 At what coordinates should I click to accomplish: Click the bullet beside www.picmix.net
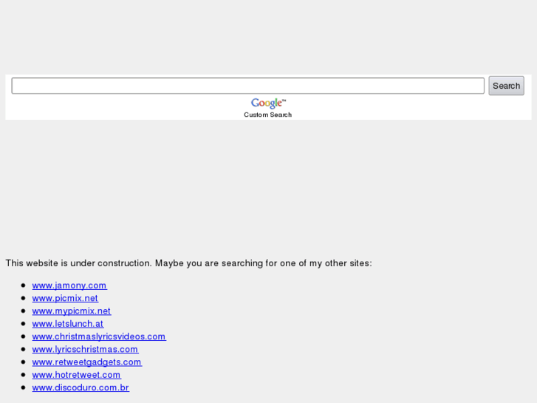click(23, 299)
